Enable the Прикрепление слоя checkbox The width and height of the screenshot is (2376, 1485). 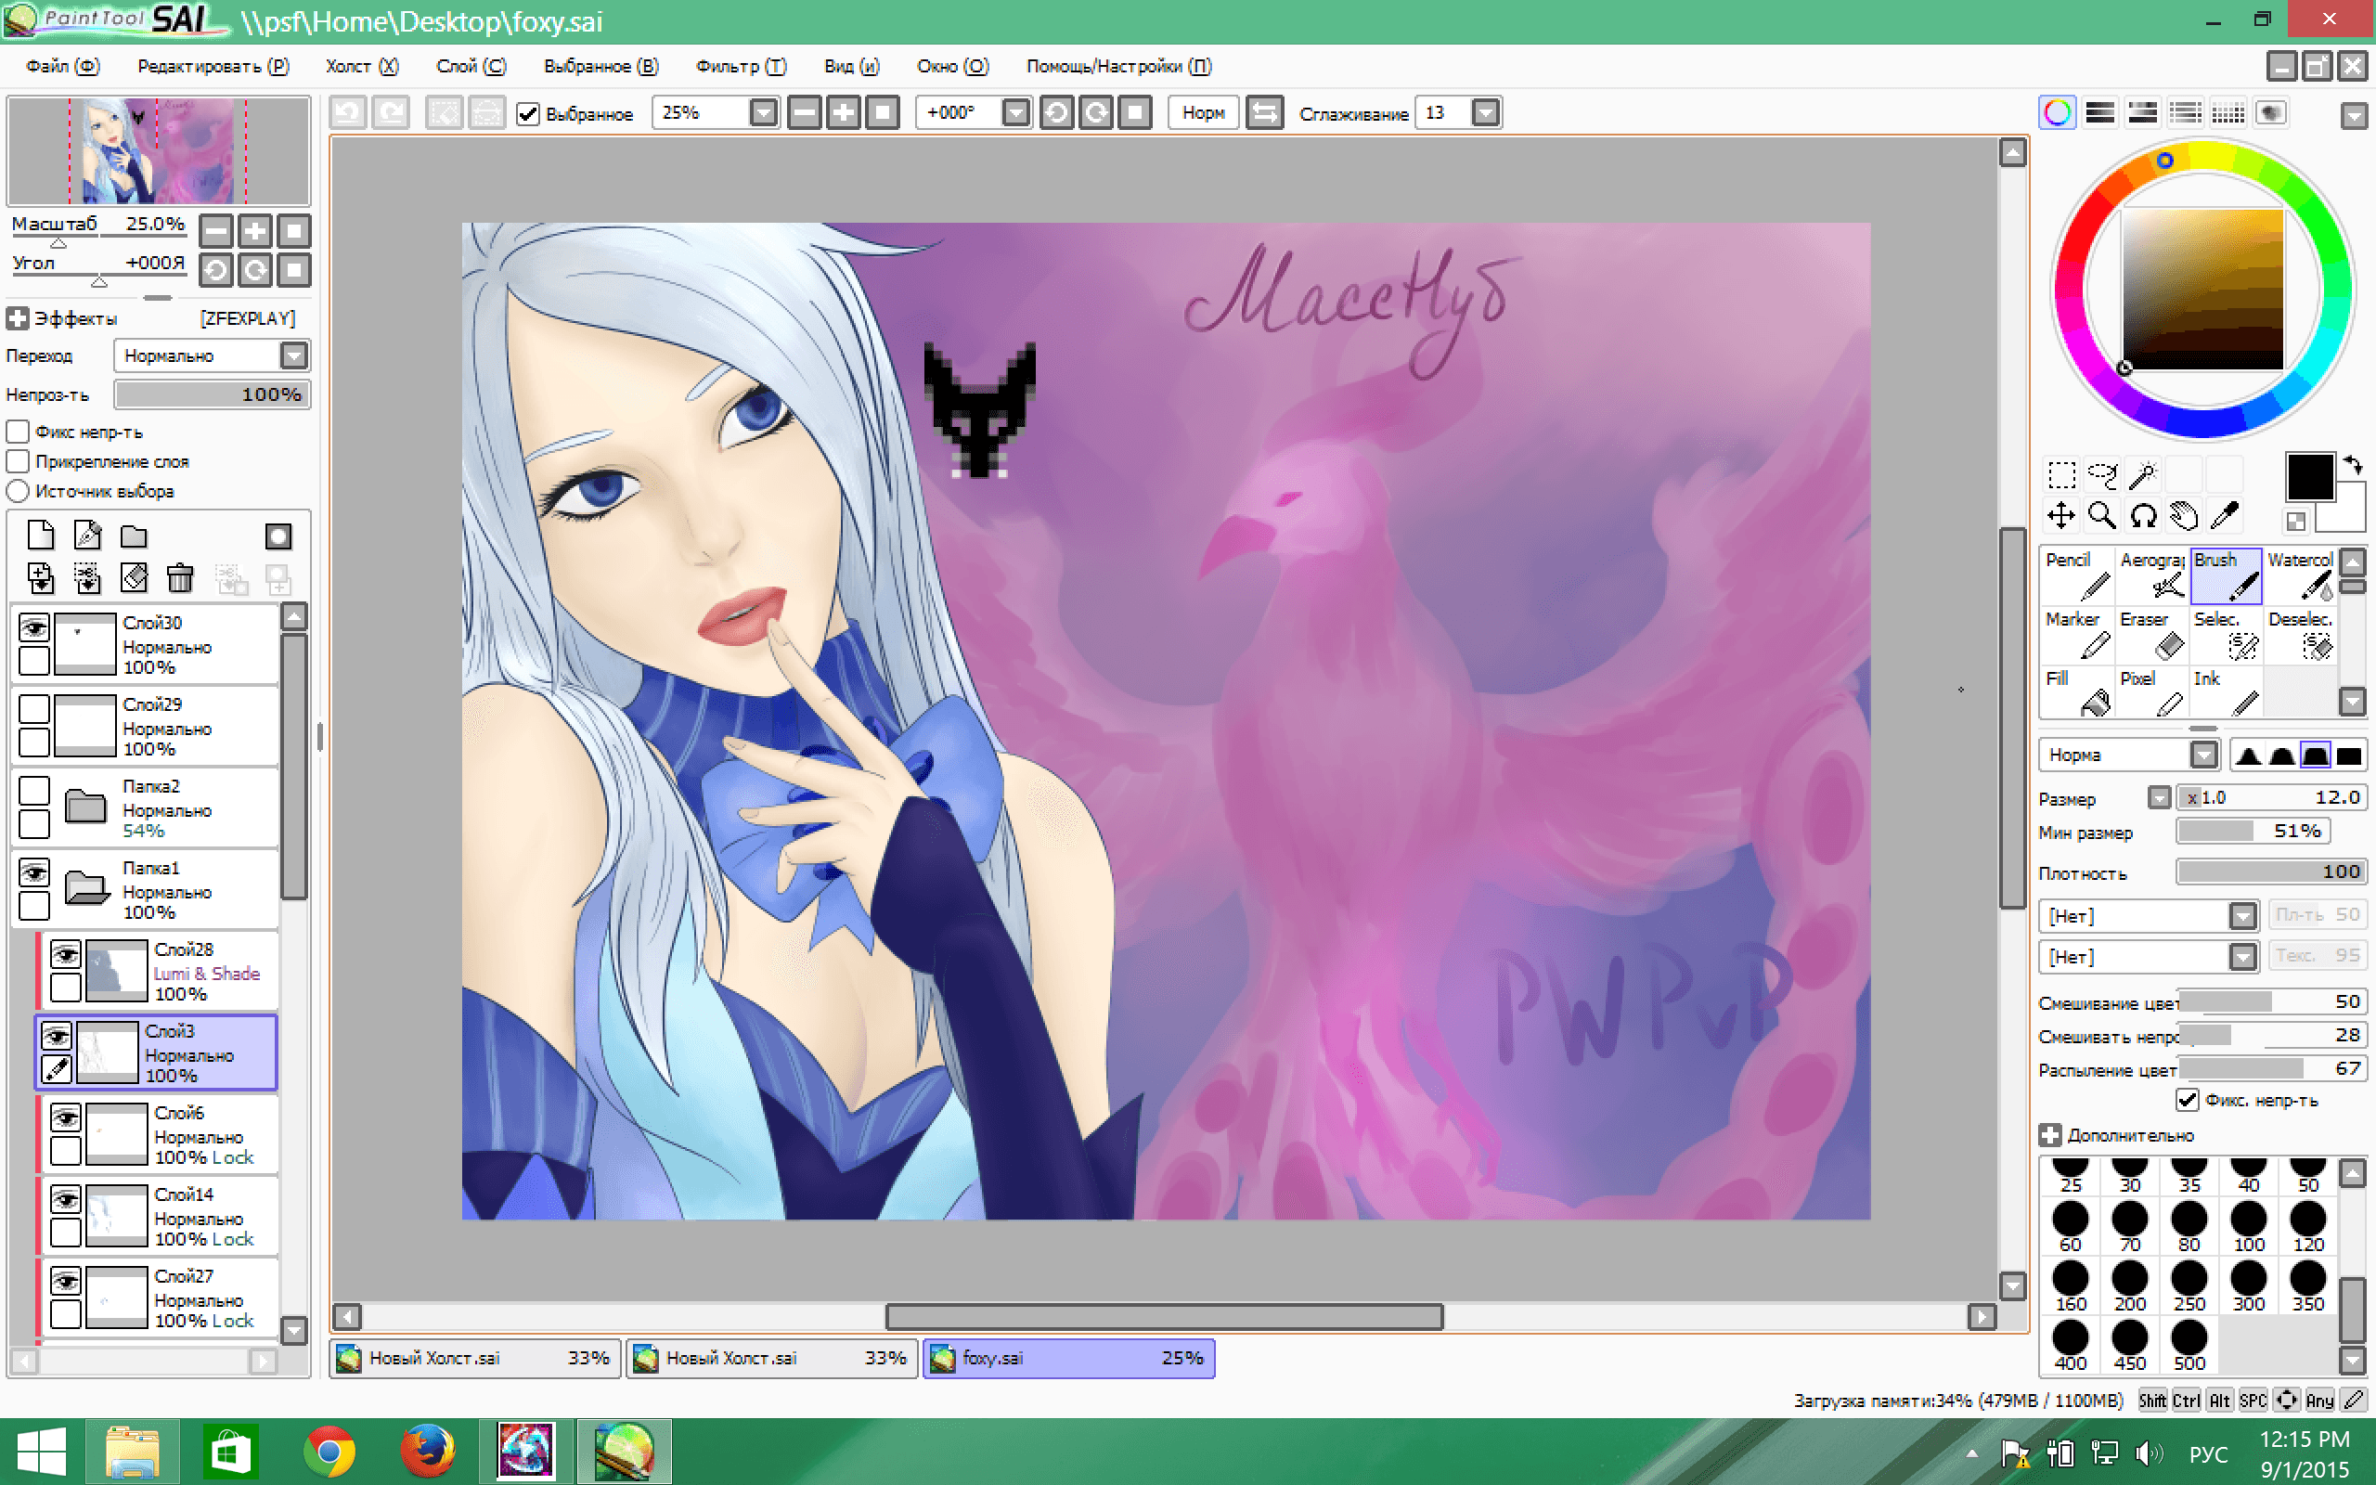click(x=19, y=461)
